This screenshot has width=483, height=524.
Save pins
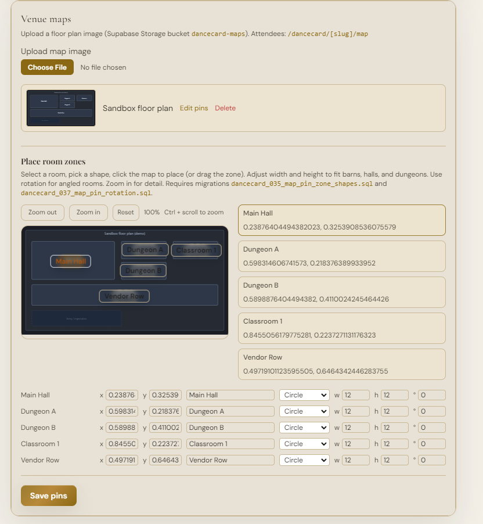coord(49,496)
